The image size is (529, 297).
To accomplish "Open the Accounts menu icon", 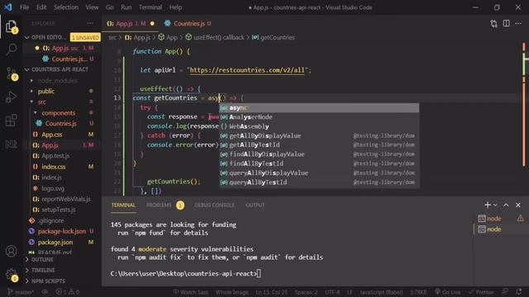I will click(11, 251).
